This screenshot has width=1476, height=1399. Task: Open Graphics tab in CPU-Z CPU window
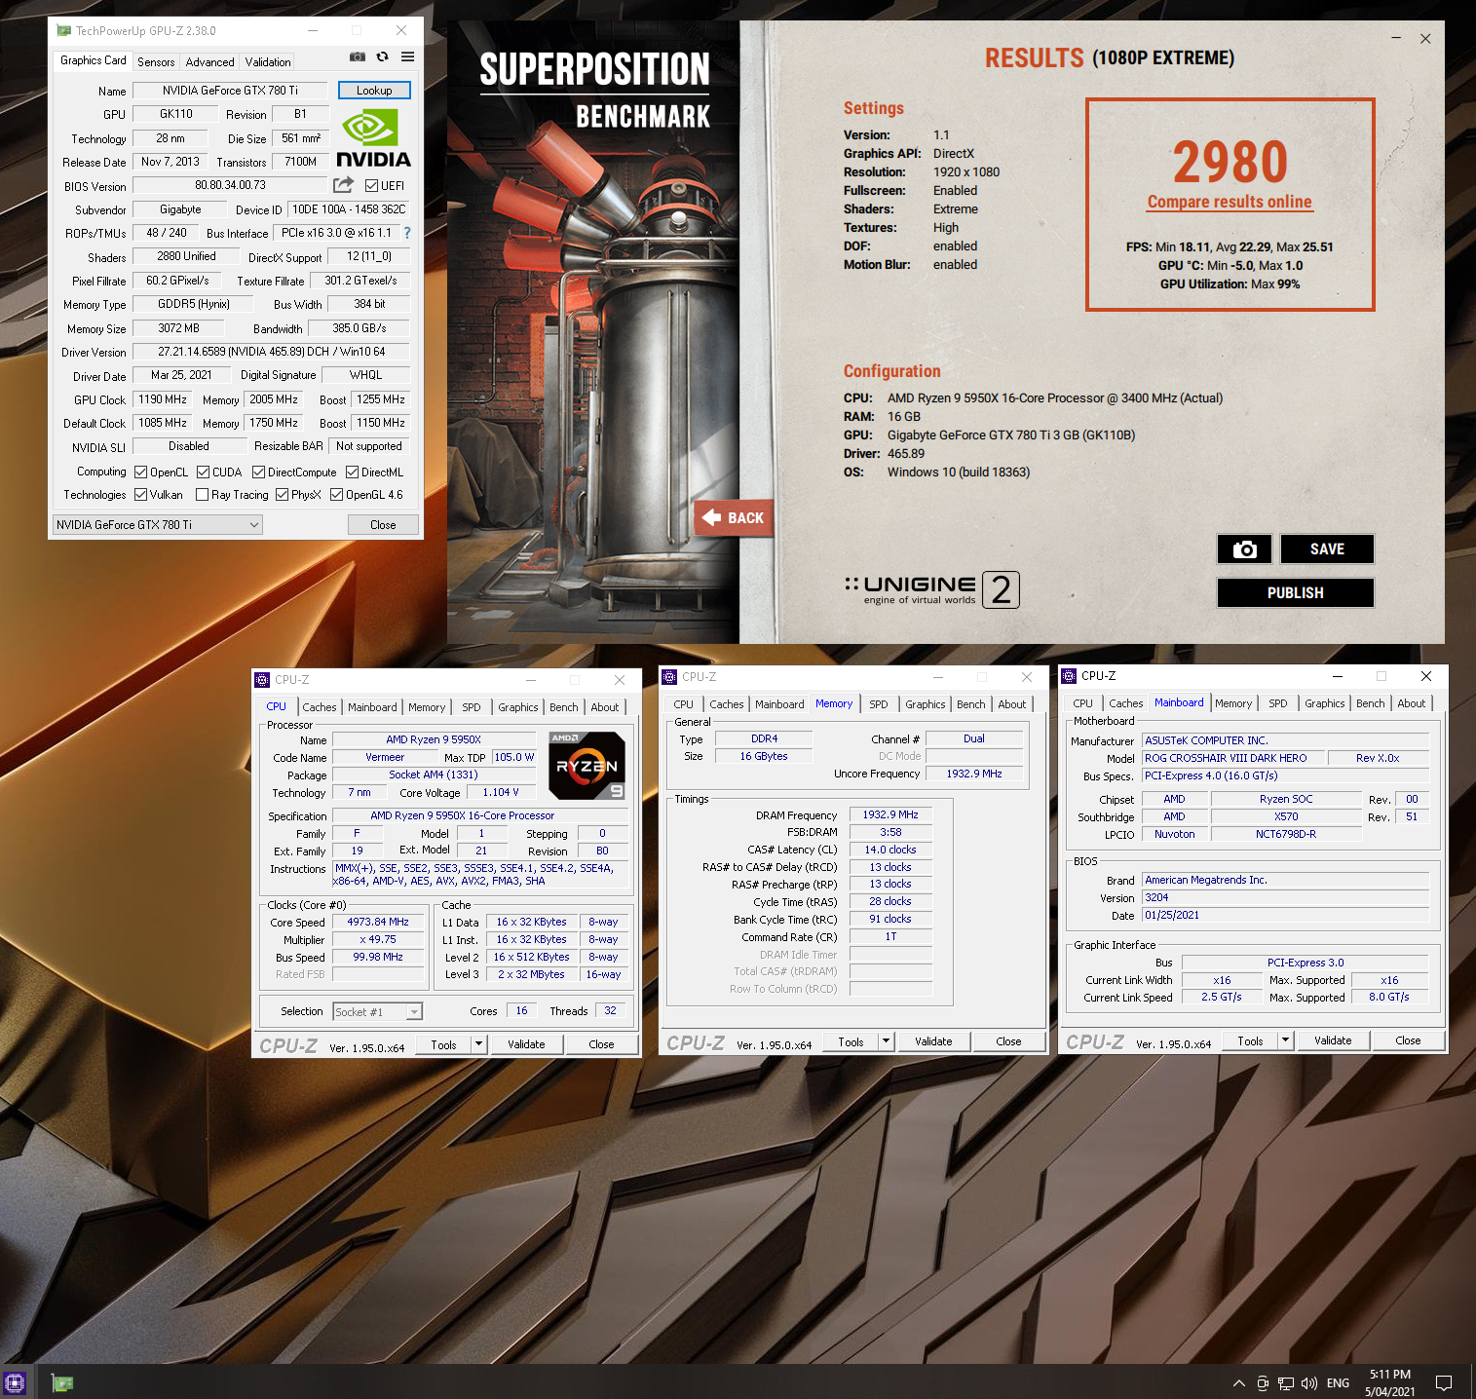518,707
